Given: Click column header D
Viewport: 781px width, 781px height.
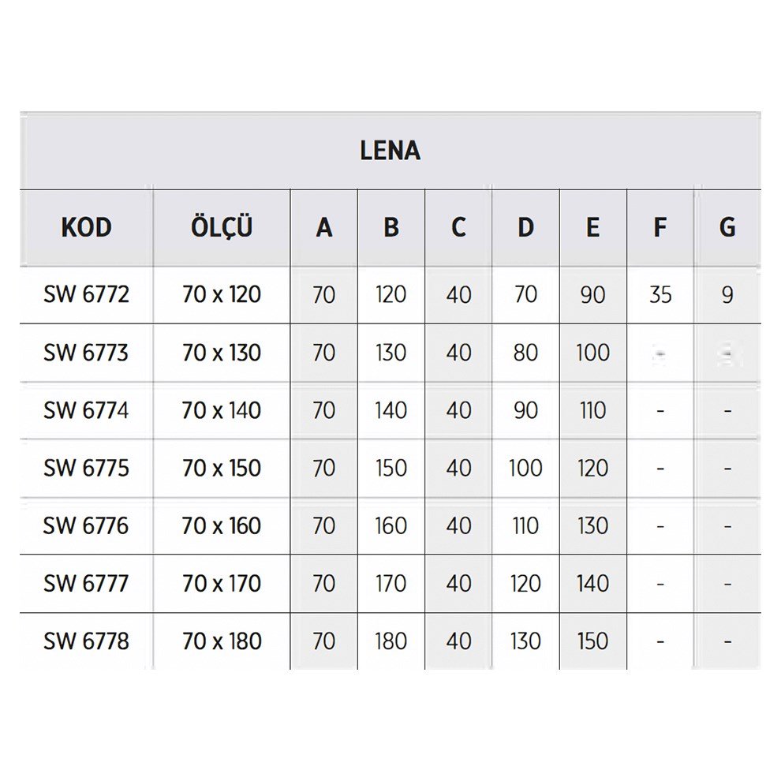Looking at the screenshot, I should (525, 228).
